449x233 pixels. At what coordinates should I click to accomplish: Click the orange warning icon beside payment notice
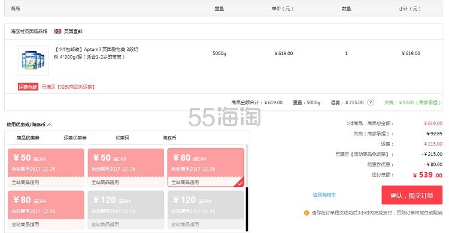[307, 213]
